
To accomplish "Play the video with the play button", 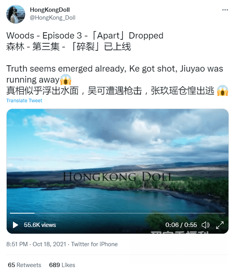I will pyautogui.click(x=15, y=225).
